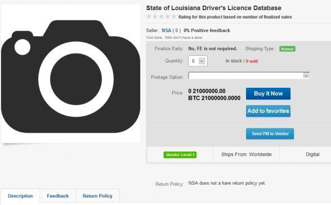Click the Ships From: Worldwide cell

(247, 154)
